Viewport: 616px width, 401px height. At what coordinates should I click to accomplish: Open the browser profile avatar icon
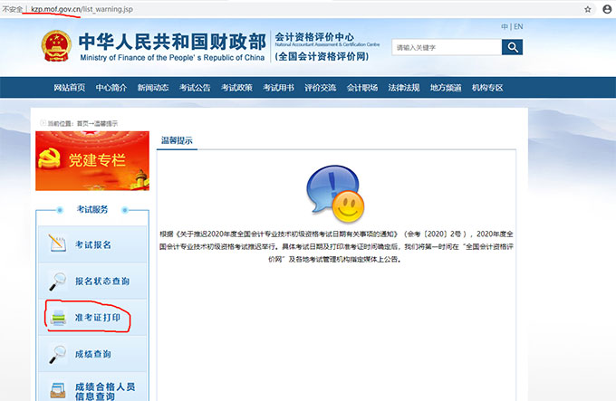(607, 8)
